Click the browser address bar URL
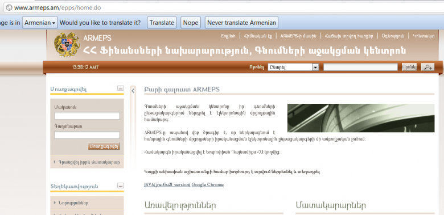Image resolution: width=444 pixels, height=215 pixels. click(57, 7)
